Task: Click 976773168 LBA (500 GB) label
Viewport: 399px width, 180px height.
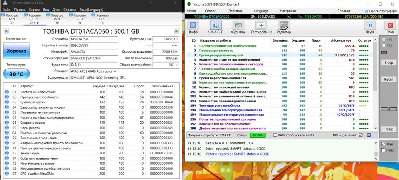Action: [363, 16]
